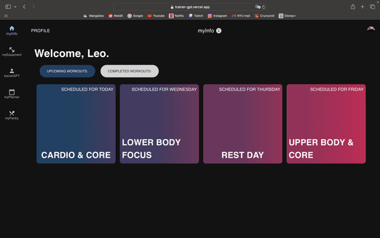Go to myEquipment dumbbell icon
This screenshot has width=380, height=238.
[x=12, y=49]
